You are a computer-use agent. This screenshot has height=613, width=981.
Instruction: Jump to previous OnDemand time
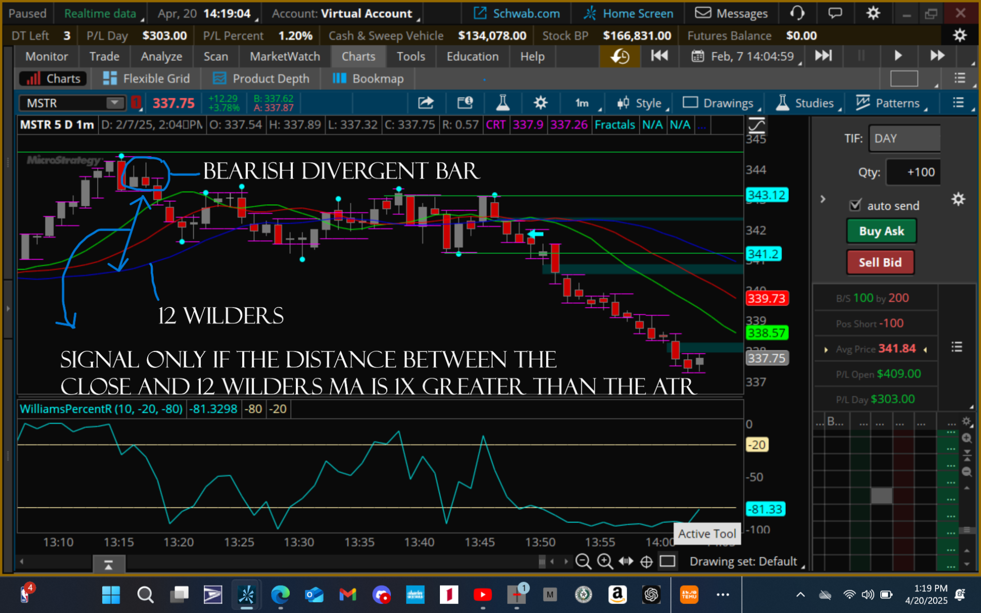click(659, 56)
